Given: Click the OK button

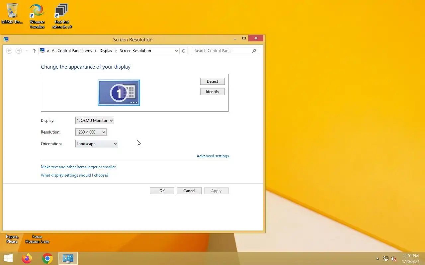Looking at the screenshot, I should click(162, 191).
